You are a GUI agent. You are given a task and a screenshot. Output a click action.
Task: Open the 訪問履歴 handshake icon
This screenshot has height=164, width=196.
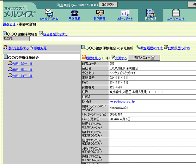pyautogui.click(x=100, y=13)
